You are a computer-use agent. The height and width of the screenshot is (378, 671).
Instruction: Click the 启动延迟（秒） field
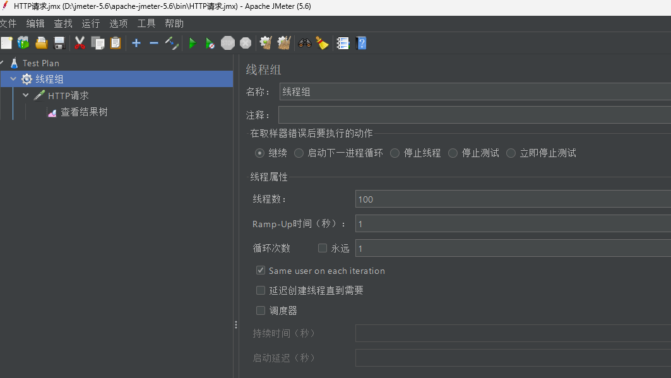pyautogui.click(x=513, y=358)
